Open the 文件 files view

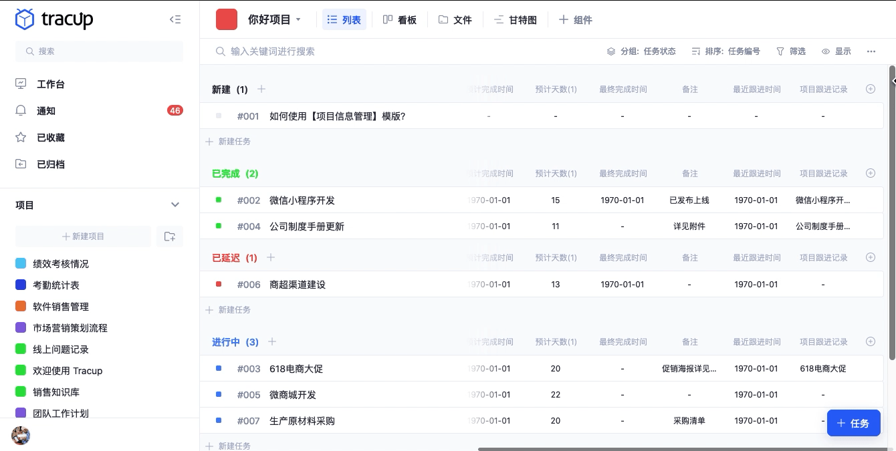point(455,19)
